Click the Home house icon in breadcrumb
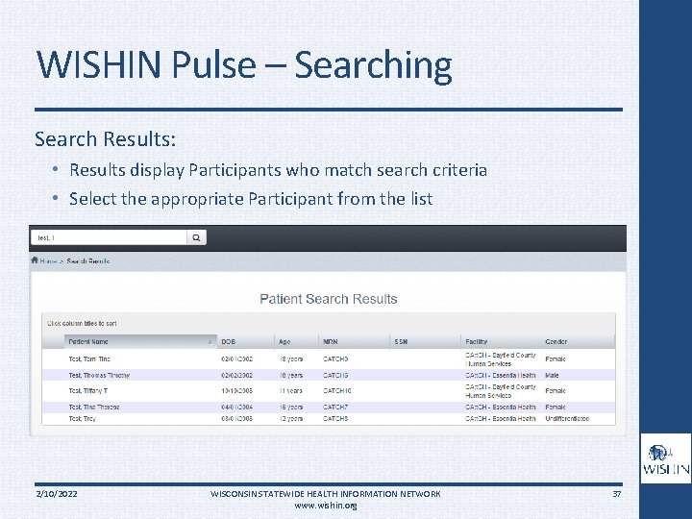 [x=35, y=260]
